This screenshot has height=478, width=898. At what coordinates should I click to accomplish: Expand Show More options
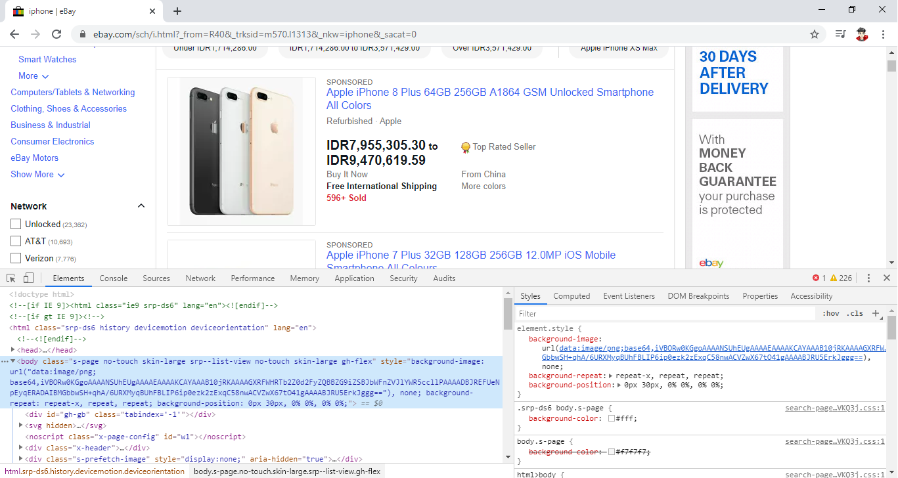[x=37, y=174]
